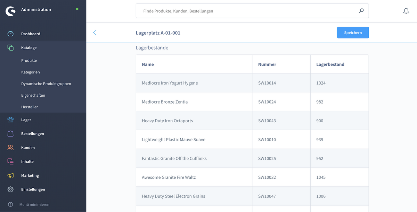This screenshot has width=417, height=212.
Task: Select Hersteller in the Kataloge submenu
Action: [x=30, y=107]
